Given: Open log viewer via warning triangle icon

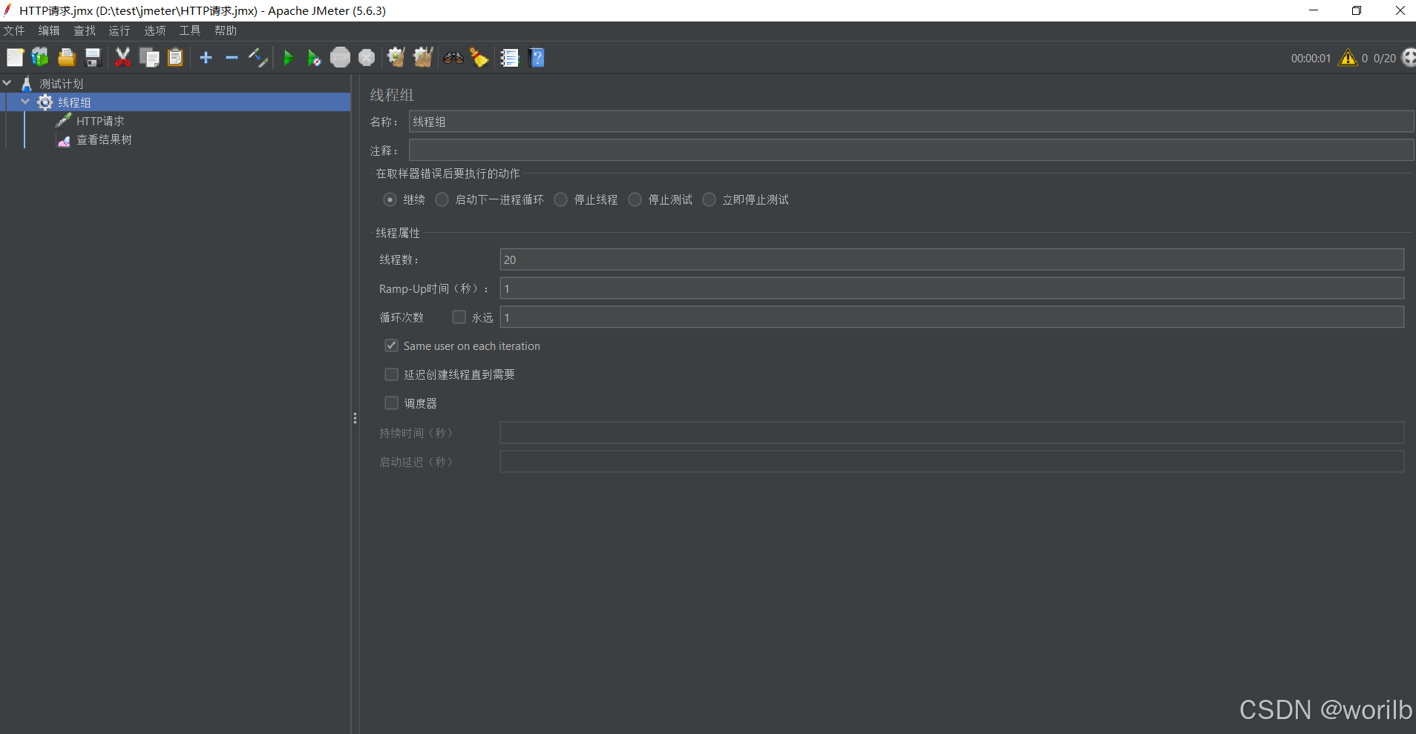Looking at the screenshot, I should click(x=1348, y=58).
